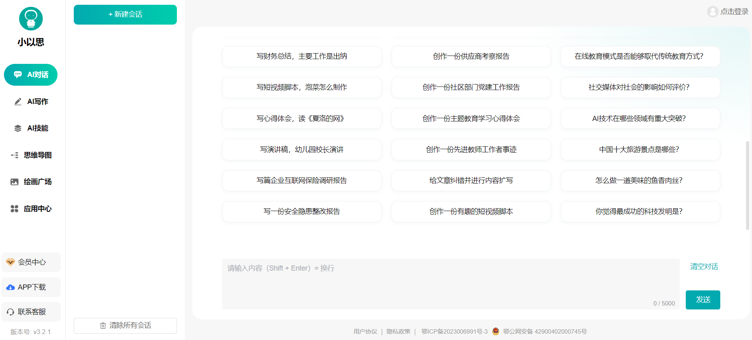Select prompt 写演讲稿，幼儿园校长演讲
This screenshot has height=340, width=752.
click(x=302, y=150)
